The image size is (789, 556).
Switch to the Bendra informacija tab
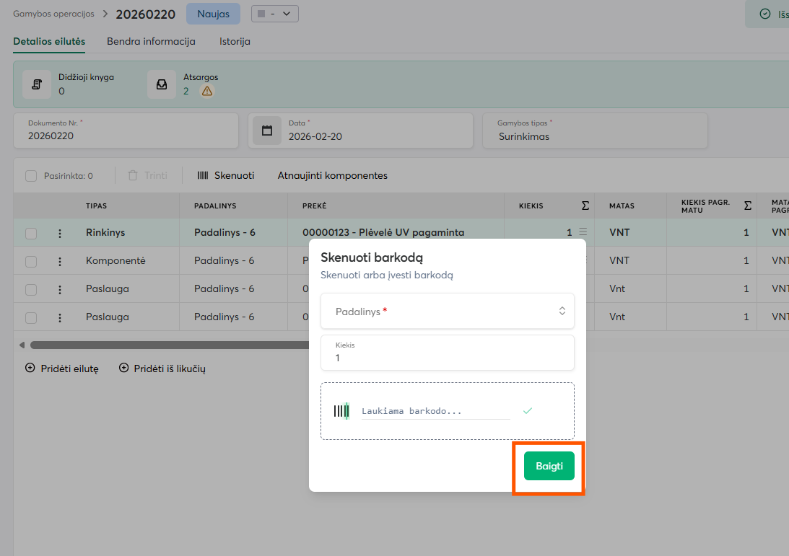[151, 42]
